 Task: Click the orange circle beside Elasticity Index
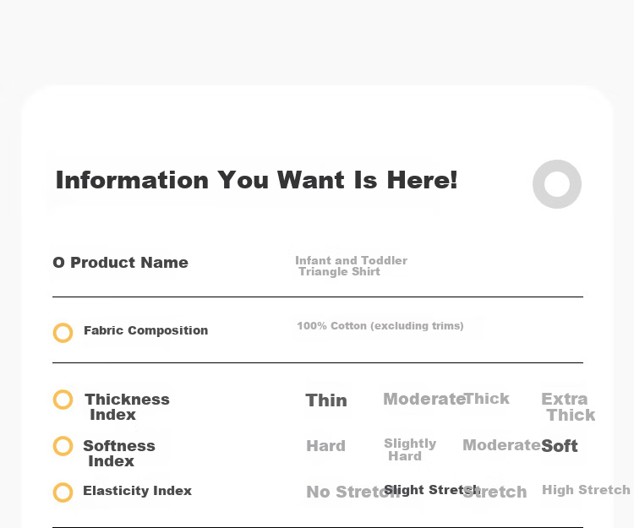tap(63, 493)
